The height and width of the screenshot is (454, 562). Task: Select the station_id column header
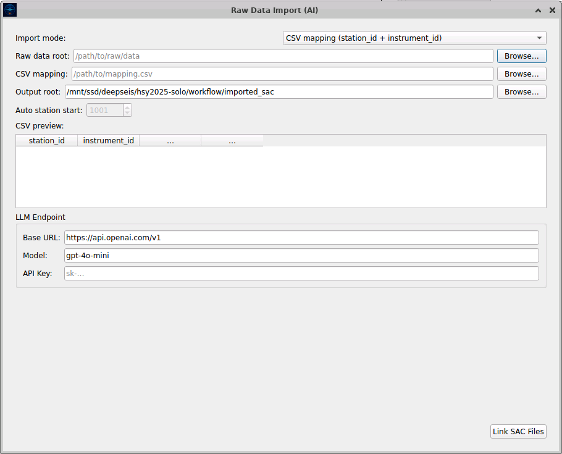[x=46, y=141]
